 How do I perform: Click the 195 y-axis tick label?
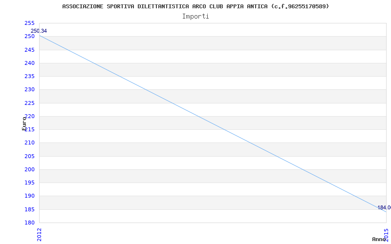tap(29, 183)
